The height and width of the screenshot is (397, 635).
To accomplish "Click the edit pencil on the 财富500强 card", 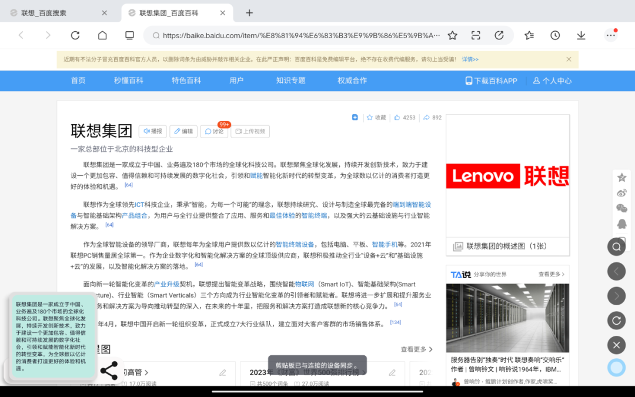I will pos(392,372).
